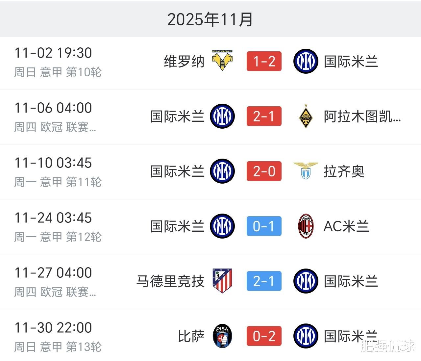Click Inter logo in Verona match row
The width and height of the screenshot is (421, 361).
306,61
